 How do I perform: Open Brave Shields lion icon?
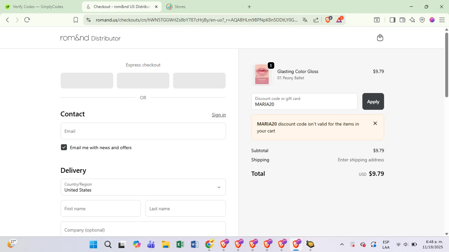pos(328,20)
